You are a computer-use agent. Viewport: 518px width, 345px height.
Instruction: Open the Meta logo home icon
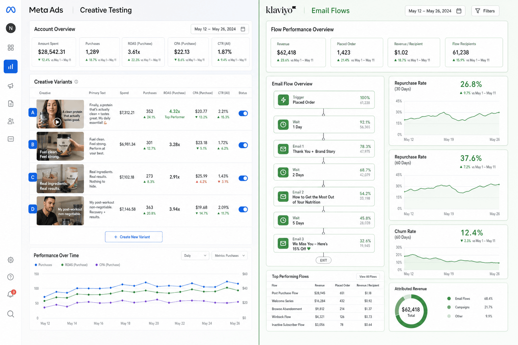(11, 10)
